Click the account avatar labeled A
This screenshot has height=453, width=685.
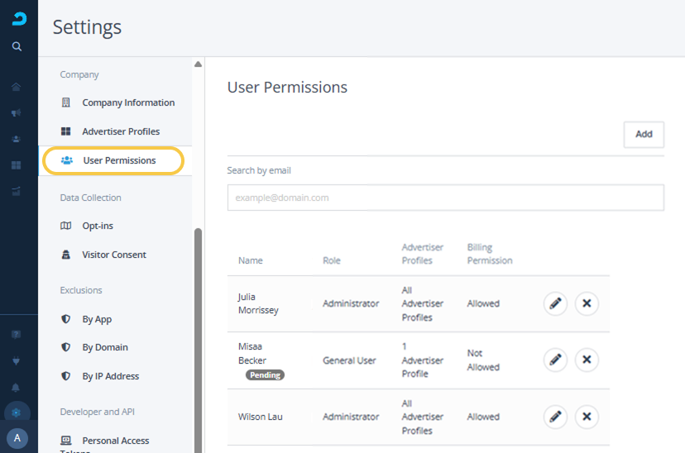tap(17, 438)
